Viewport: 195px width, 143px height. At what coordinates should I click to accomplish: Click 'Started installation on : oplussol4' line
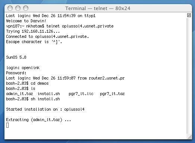tap(45, 109)
